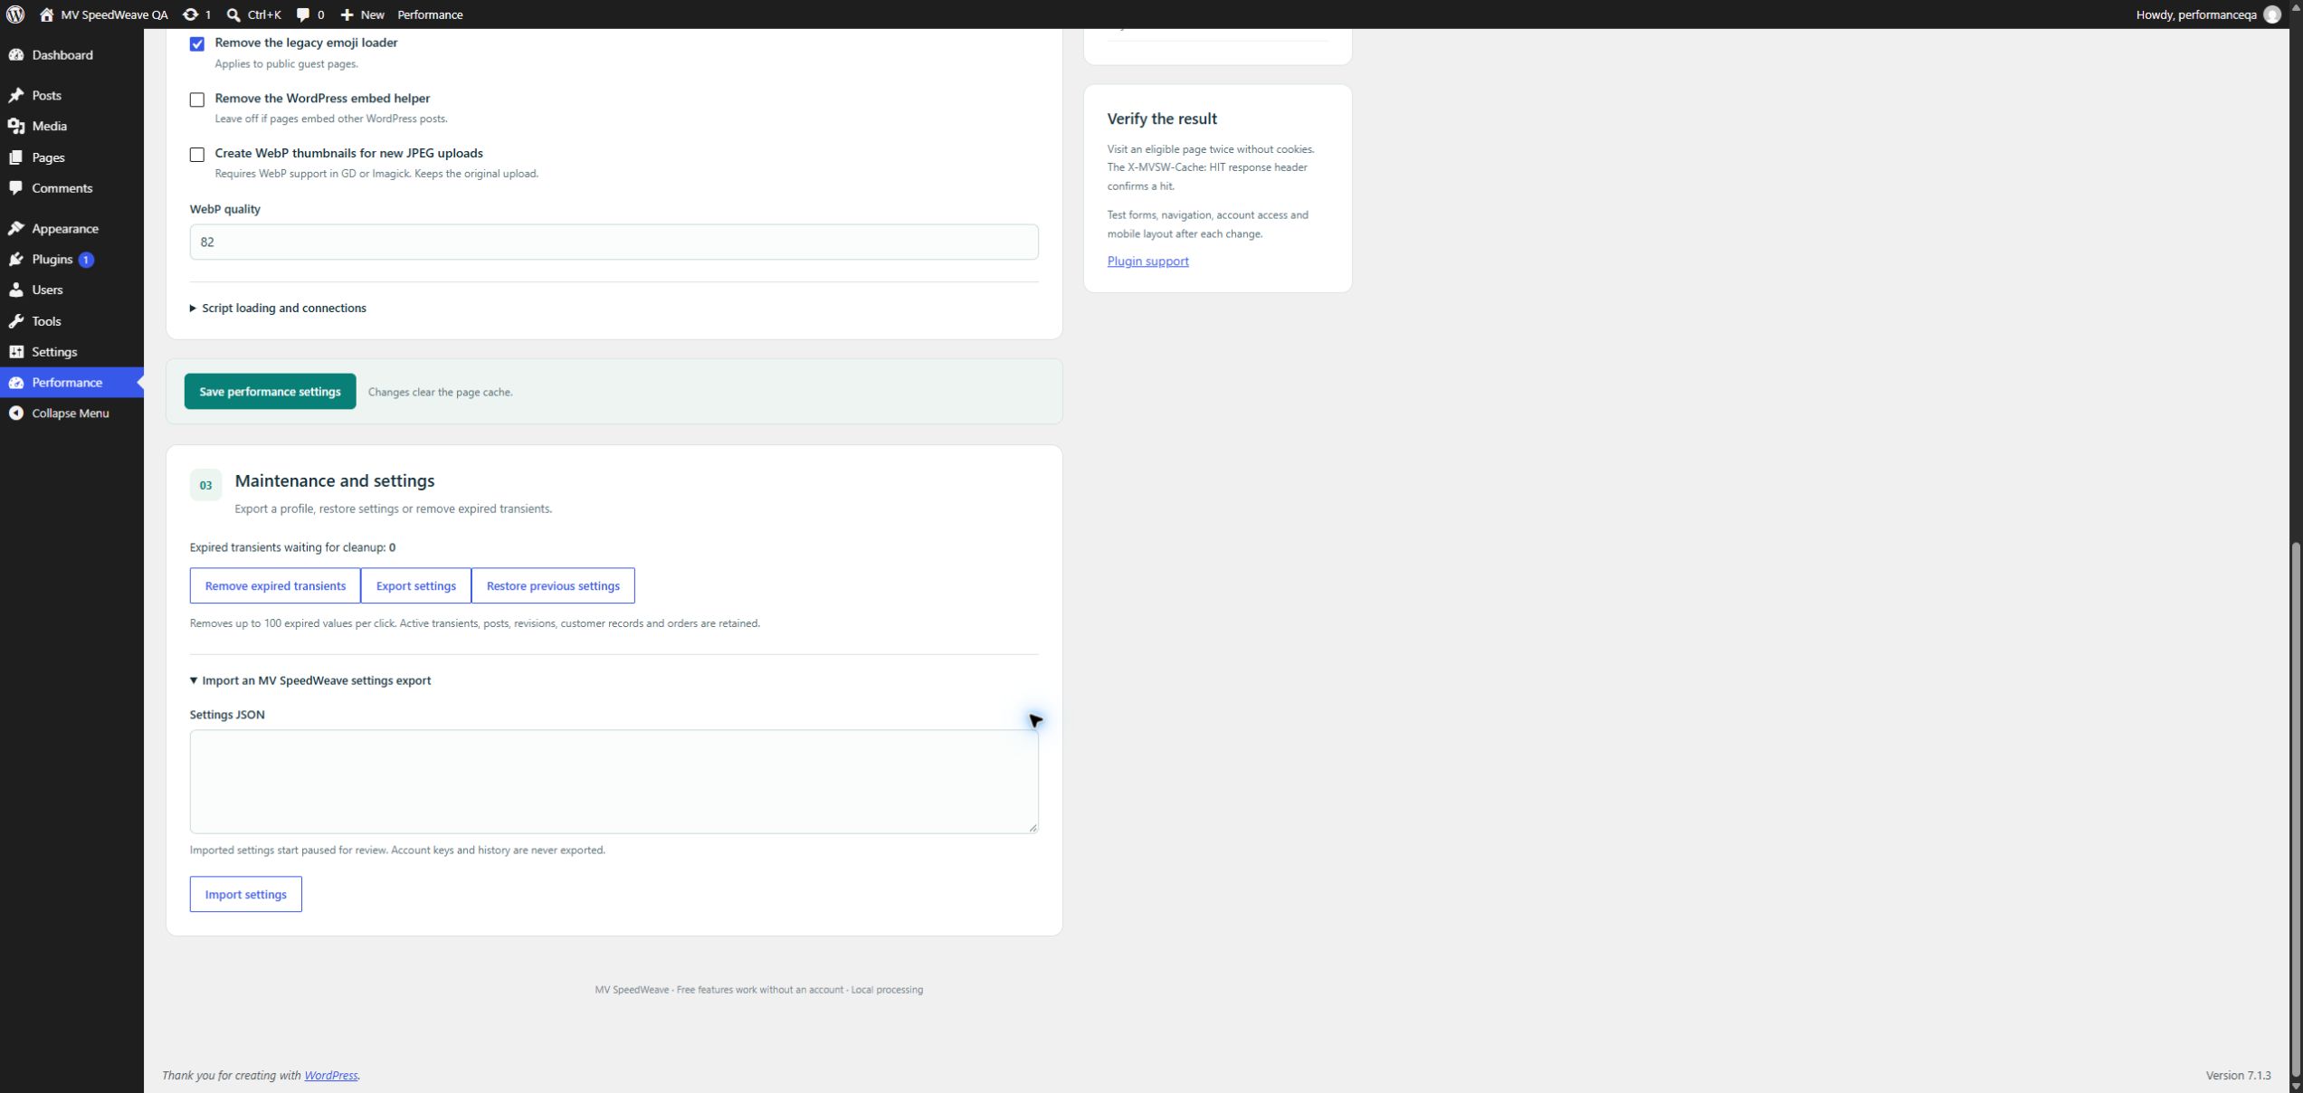
Task: Click Save performance settings button
Action: pos(270,392)
